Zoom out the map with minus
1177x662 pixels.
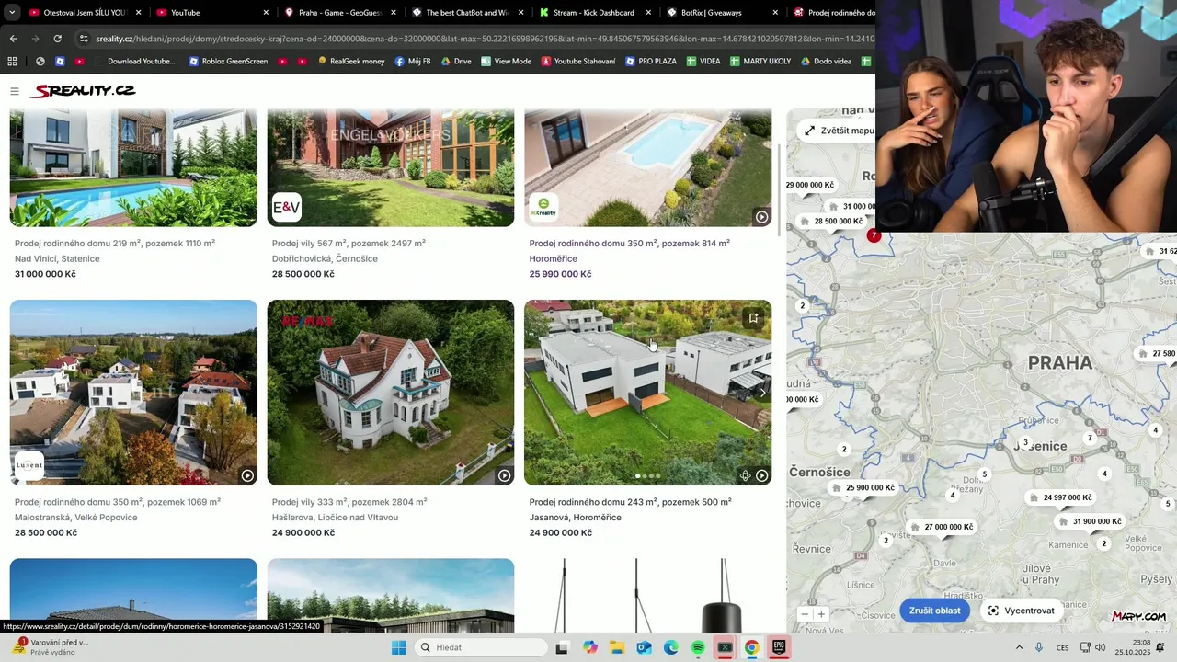point(805,614)
